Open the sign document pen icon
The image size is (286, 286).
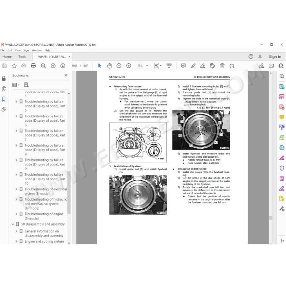(x=203, y=66)
